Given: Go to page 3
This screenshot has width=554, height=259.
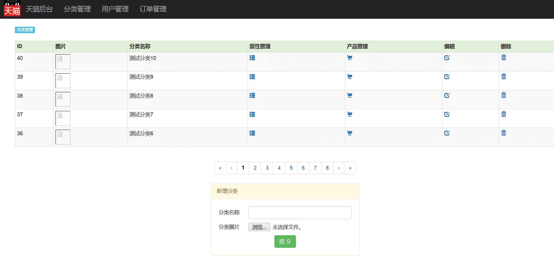Looking at the screenshot, I should click(x=267, y=168).
